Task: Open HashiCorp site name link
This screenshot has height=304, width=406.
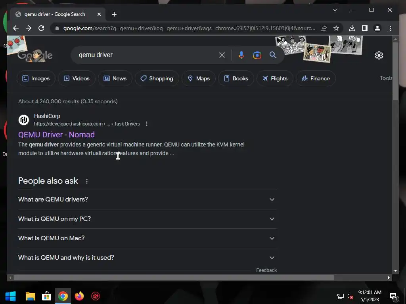Action: (x=47, y=116)
